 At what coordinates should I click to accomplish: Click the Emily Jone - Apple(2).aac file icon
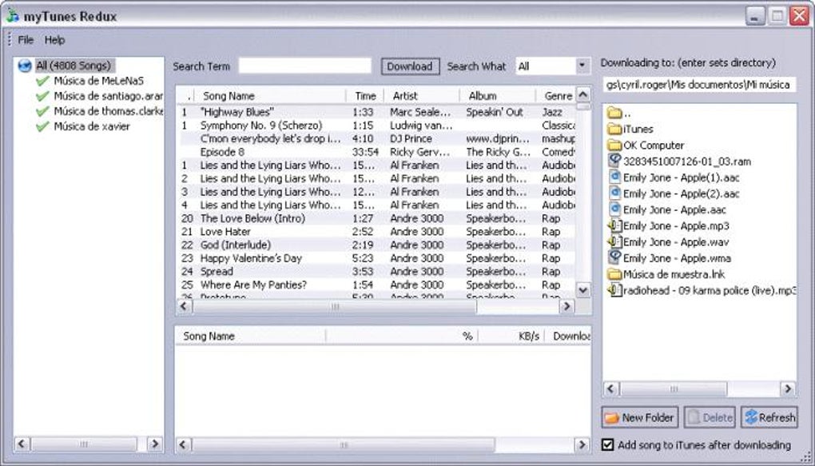[615, 193]
